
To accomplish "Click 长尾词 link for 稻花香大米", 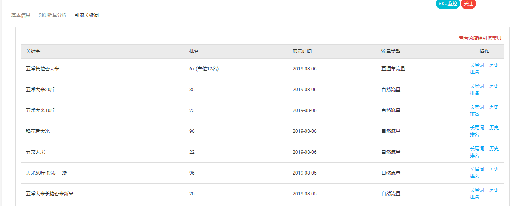I will [476, 128].
